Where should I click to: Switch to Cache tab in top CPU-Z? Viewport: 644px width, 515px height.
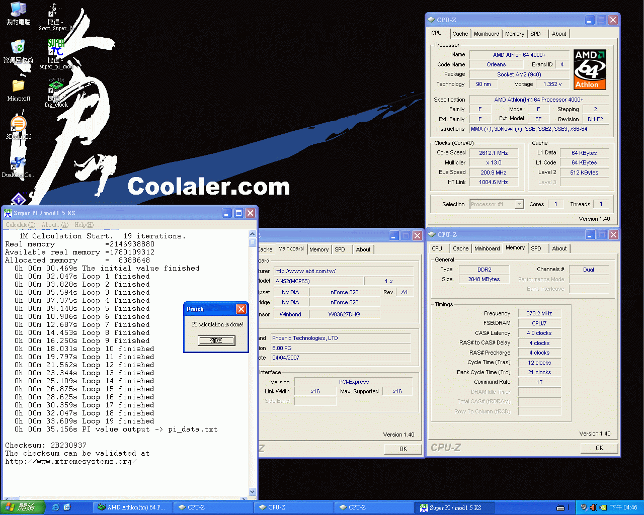tap(460, 34)
